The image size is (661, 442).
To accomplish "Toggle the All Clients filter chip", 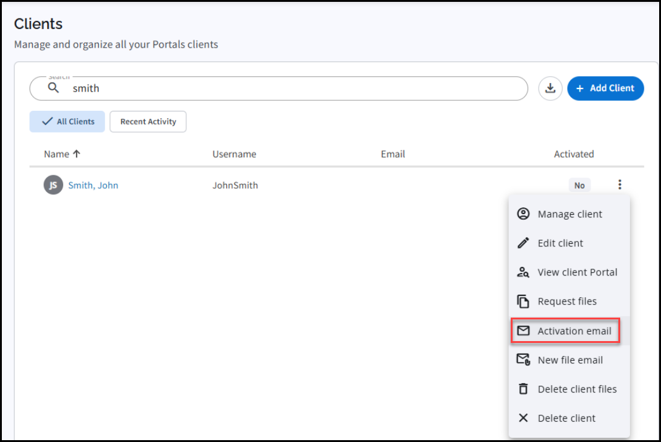I will point(67,122).
